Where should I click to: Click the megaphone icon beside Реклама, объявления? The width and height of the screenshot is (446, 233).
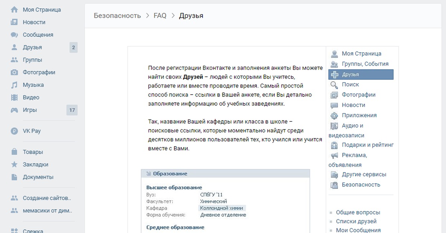pyautogui.click(x=334, y=155)
